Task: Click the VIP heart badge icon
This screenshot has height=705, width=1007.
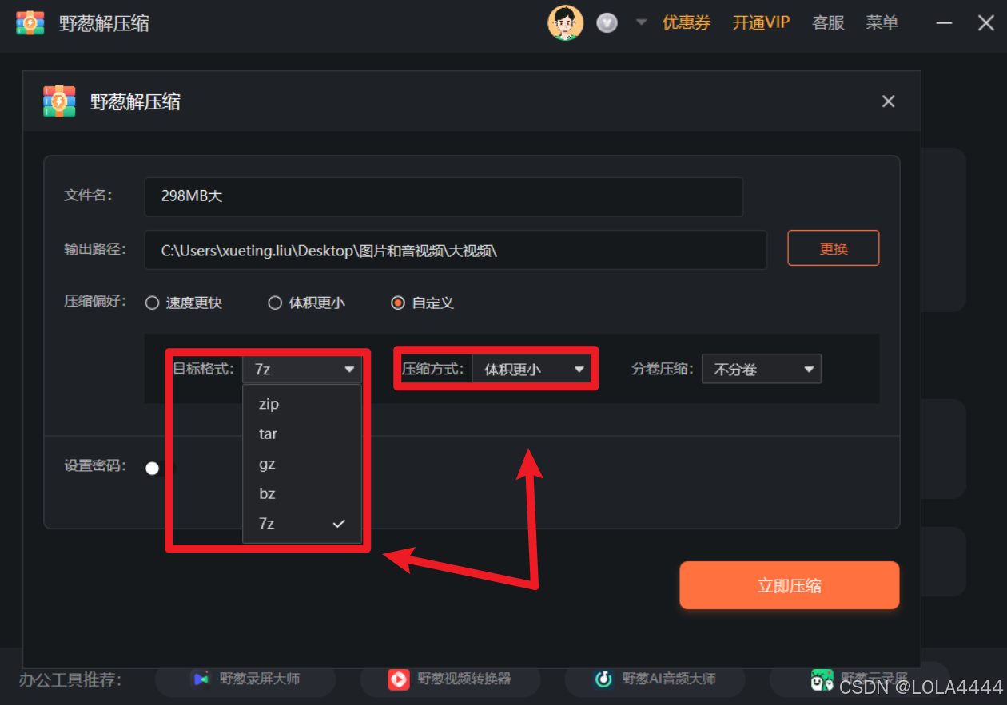Action: click(607, 23)
